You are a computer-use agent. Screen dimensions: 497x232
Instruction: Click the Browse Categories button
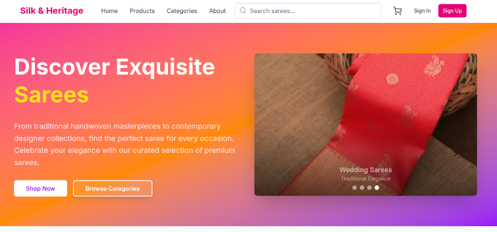113,189
